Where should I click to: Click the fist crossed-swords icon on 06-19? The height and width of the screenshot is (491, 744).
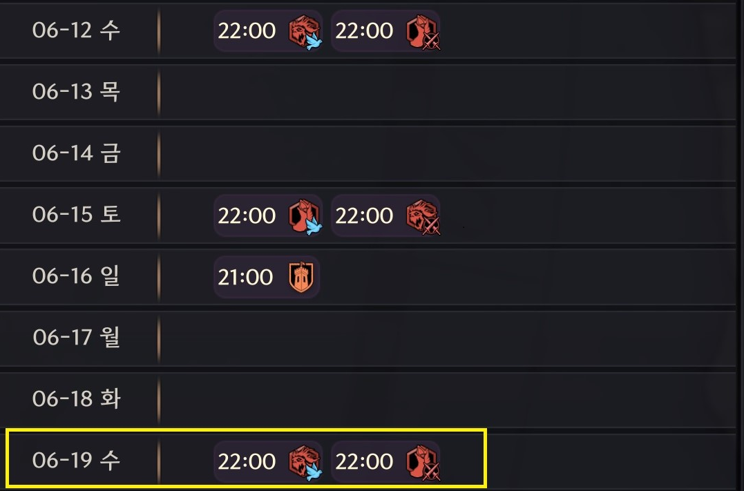pos(423,462)
